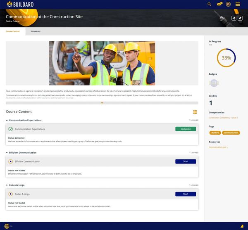248x230 pixels.
Task: Click play icon beside Codes & Lingo lesson
Action: [11, 194]
